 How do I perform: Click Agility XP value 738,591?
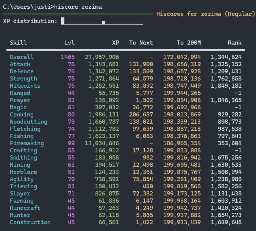(x=107, y=179)
